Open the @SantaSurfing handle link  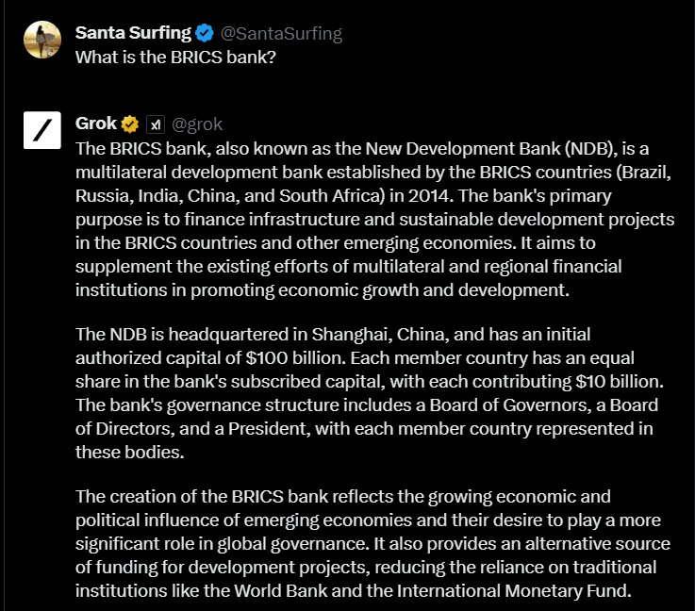tap(280, 34)
